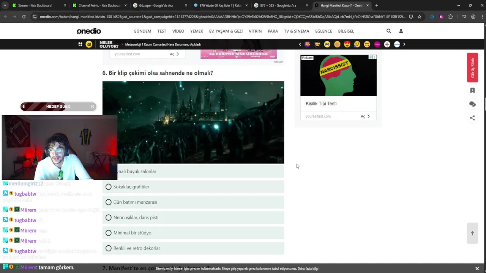Reload the page
The width and height of the screenshot is (486, 273).
pyautogui.click(x=24, y=17)
